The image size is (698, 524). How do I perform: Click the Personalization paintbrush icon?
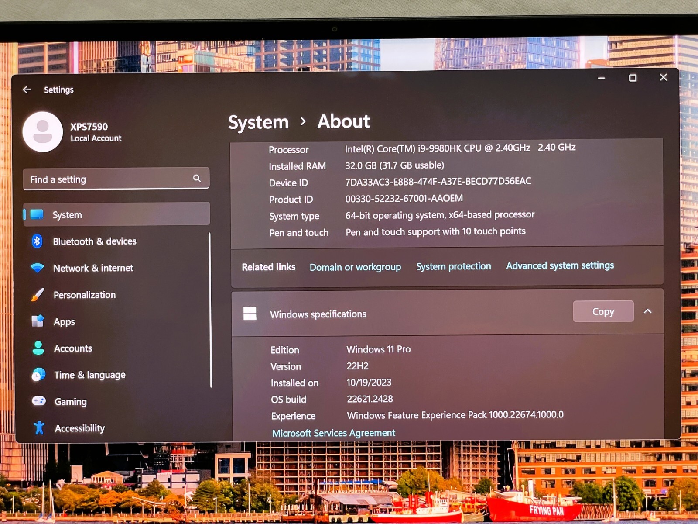pyautogui.click(x=38, y=295)
